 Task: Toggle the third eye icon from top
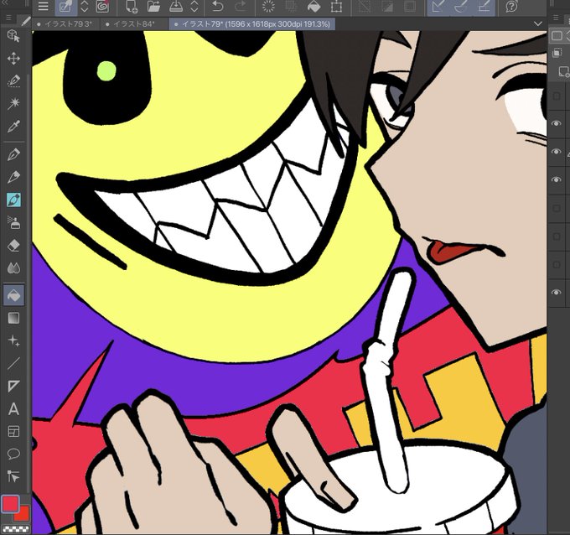point(557,179)
